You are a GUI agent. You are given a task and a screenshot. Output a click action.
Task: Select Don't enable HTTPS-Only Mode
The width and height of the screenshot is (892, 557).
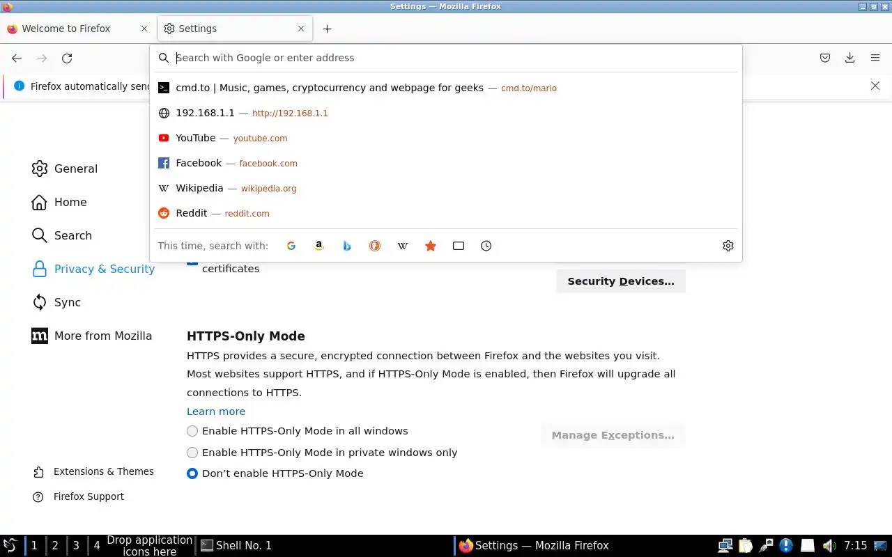pyautogui.click(x=192, y=473)
